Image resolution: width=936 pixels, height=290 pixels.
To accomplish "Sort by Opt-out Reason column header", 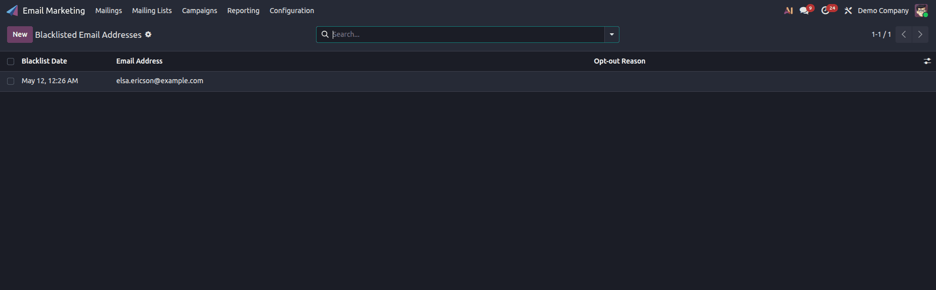I will pos(619,61).
